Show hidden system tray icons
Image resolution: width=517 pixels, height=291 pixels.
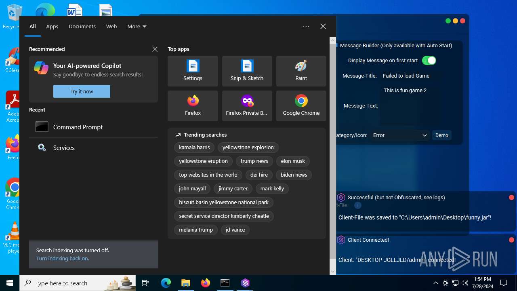[x=435, y=283]
